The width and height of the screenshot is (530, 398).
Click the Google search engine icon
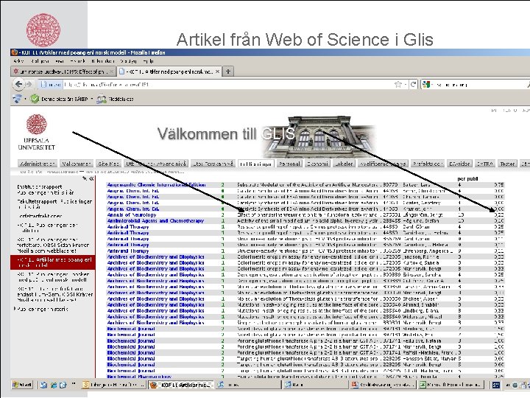click(426, 84)
